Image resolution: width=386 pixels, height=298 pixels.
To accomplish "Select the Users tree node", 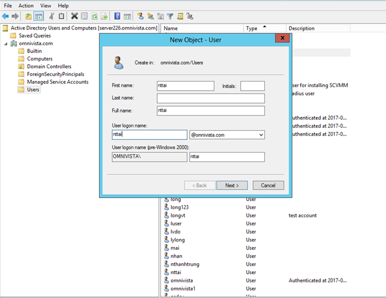I will [x=33, y=90].
